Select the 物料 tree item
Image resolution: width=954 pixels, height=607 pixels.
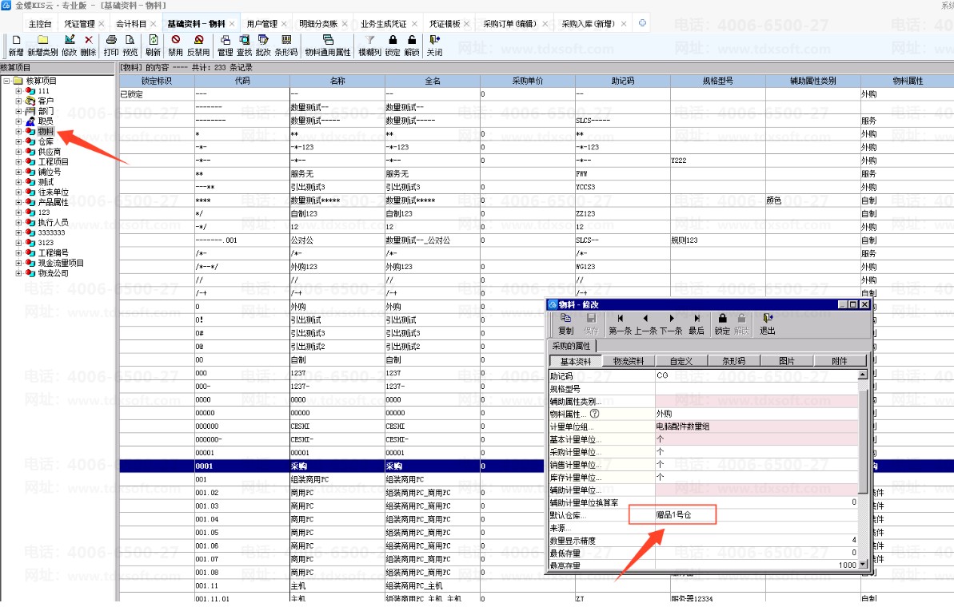pos(46,131)
